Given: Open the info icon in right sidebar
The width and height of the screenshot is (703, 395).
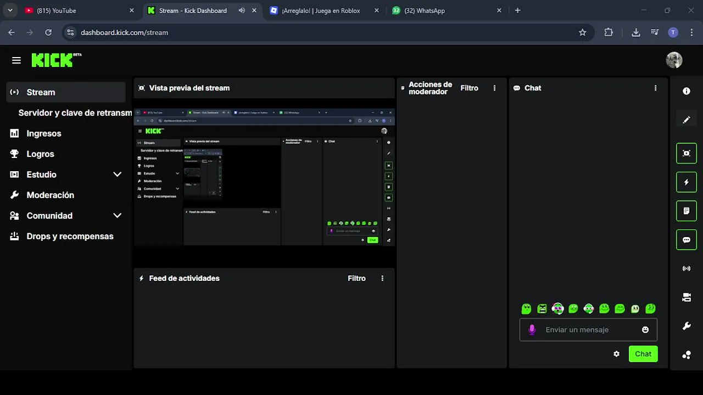Looking at the screenshot, I should coord(687,91).
